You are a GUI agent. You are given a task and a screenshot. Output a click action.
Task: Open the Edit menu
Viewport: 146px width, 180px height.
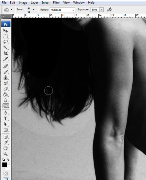pyautogui.click(x=12, y=3)
